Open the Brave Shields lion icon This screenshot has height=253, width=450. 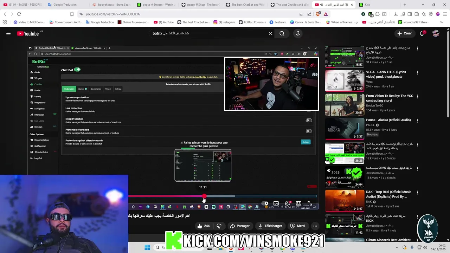coord(318,14)
